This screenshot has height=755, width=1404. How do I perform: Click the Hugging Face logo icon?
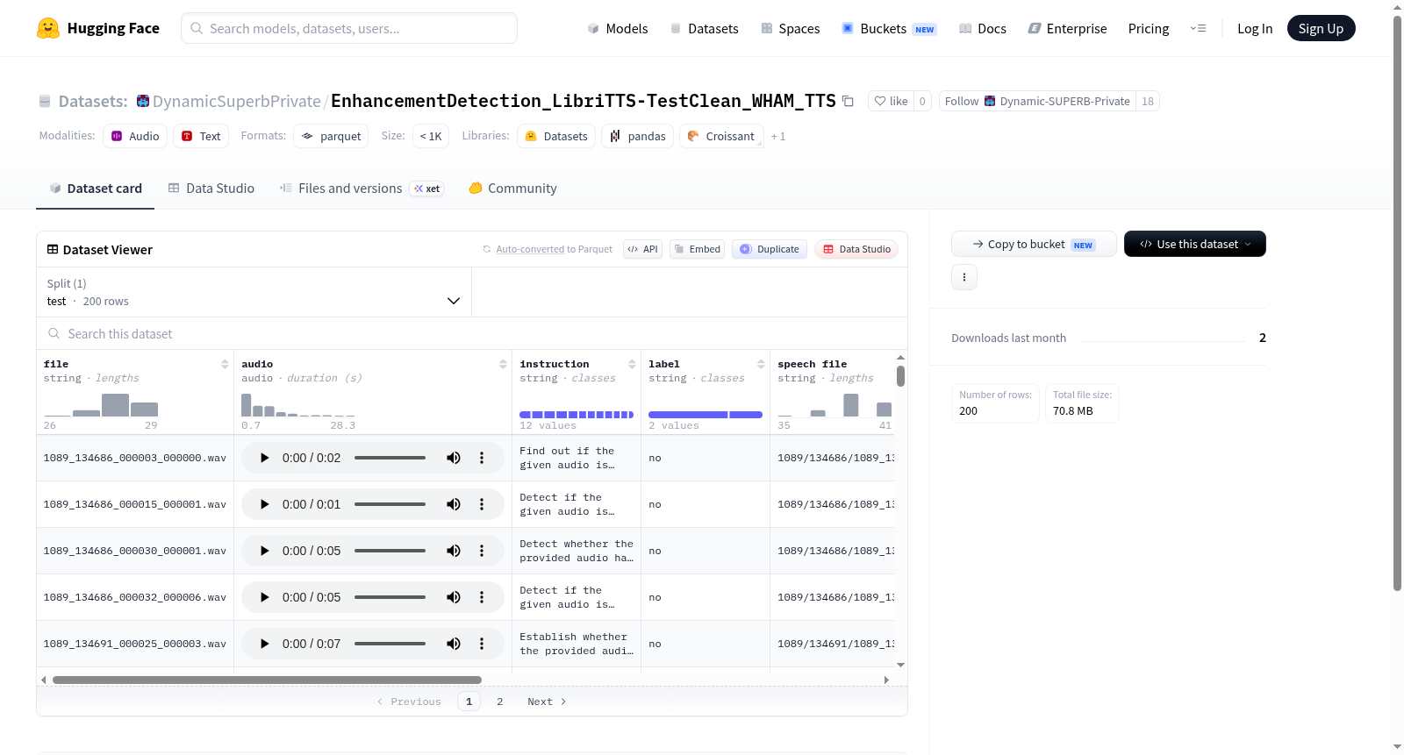click(48, 28)
